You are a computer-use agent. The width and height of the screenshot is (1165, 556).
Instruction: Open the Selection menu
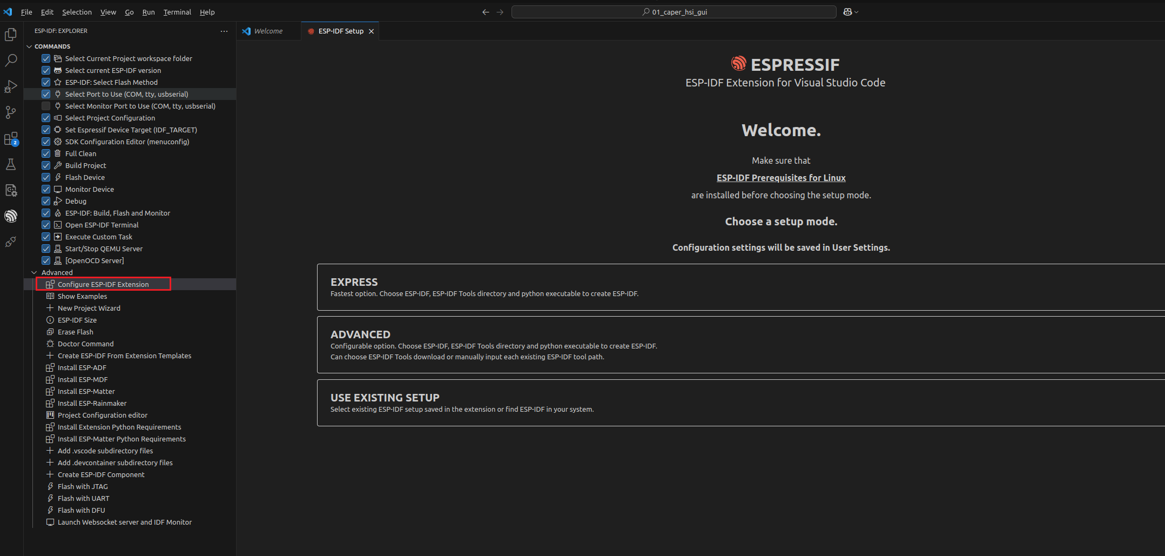pos(77,12)
